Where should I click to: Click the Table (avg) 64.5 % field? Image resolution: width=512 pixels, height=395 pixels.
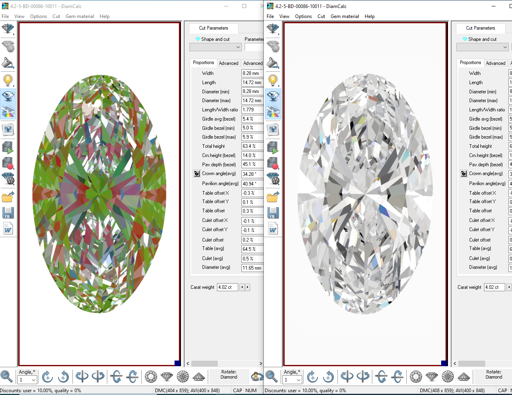point(252,249)
